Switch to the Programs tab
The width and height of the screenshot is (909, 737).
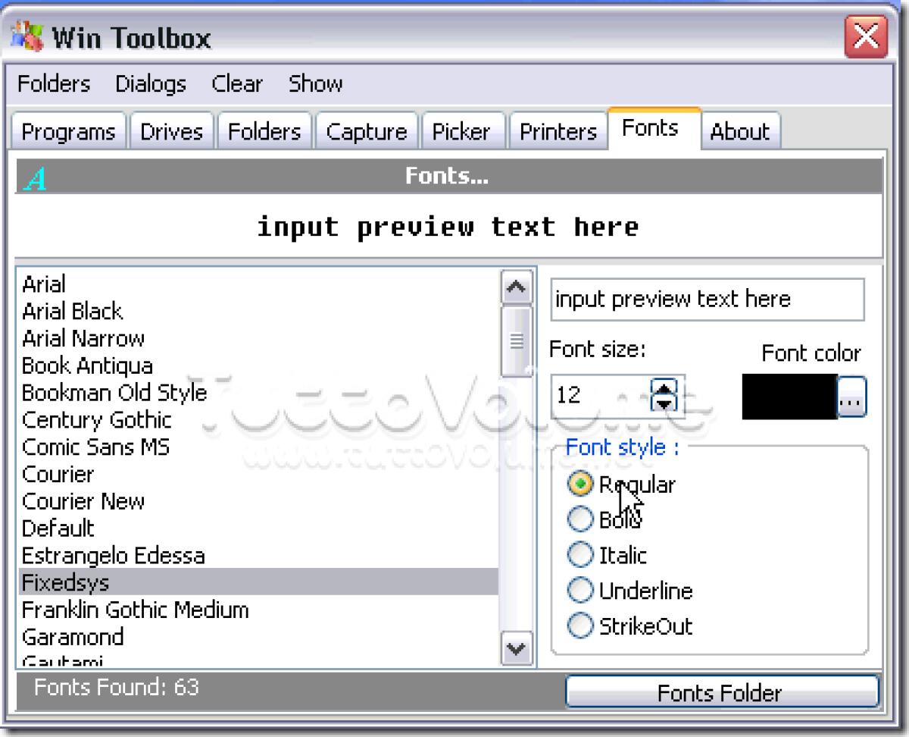coord(68,132)
